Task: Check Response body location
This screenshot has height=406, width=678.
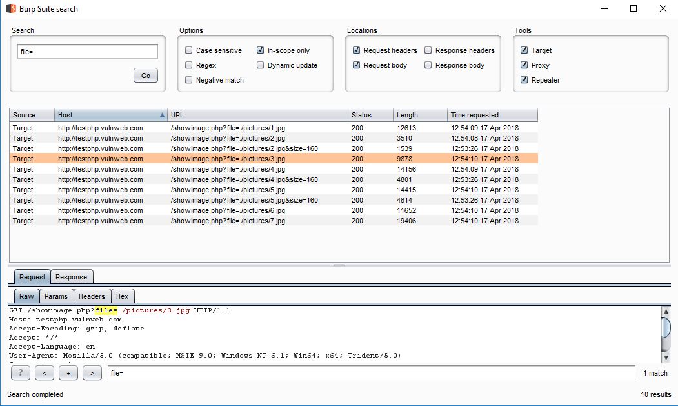Action: click(428, 65)
